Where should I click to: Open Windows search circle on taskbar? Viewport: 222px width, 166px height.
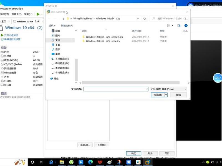[32, 162]
